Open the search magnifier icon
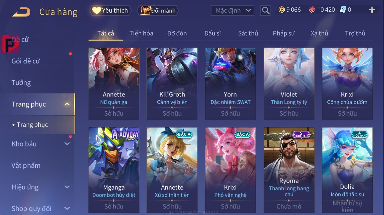 point(266,10)
